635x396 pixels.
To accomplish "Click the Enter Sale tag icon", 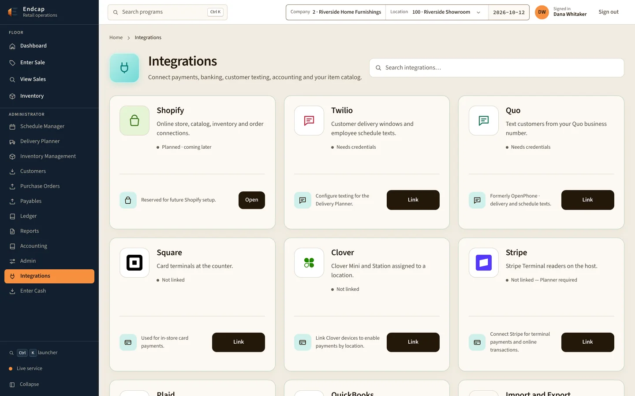I will point(12,63).
